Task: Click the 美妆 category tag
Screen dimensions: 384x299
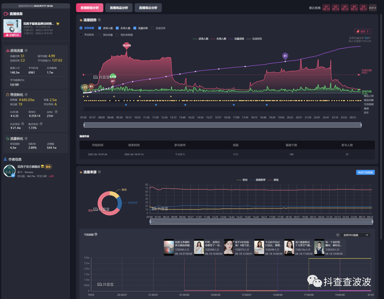Action: point(48,167)
